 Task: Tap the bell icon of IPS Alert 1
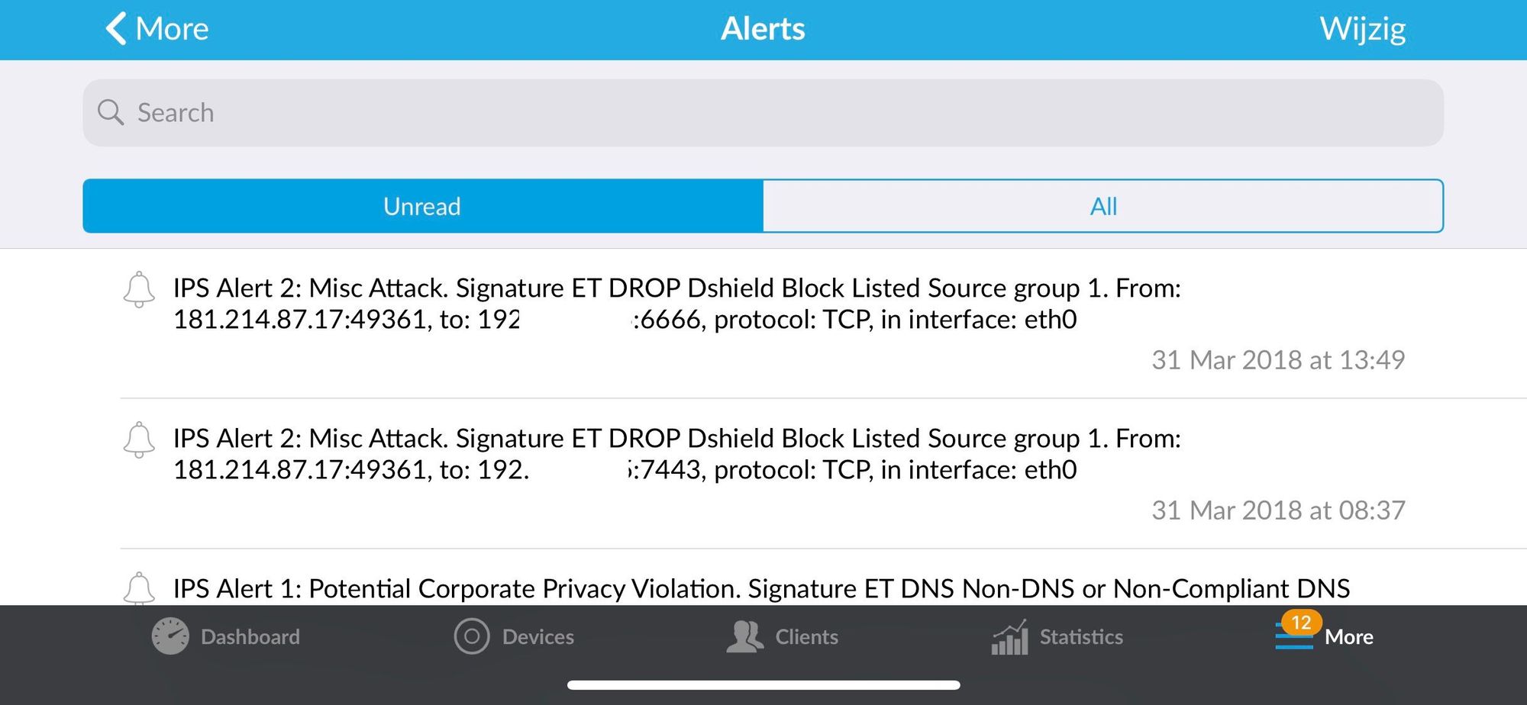[x=139, y=588]
